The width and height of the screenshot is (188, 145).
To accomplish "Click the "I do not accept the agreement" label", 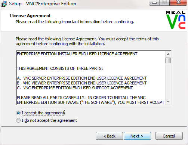I will [x=49, y=120].
